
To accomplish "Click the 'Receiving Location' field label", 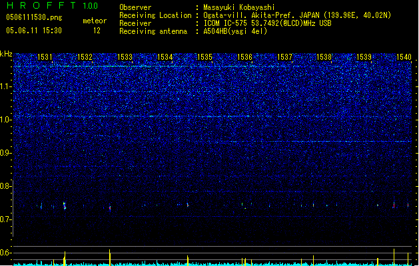I will pos(155,15).
